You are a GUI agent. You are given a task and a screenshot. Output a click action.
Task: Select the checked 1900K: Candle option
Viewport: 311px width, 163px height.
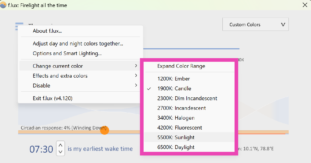click(190, 89)
